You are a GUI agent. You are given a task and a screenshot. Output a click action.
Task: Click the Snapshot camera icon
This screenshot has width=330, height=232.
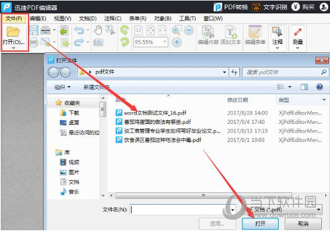pos(98,42)
